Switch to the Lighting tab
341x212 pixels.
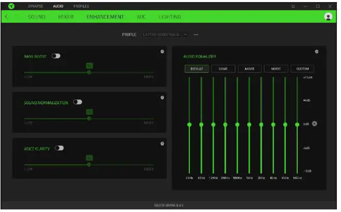coord(170,17)
